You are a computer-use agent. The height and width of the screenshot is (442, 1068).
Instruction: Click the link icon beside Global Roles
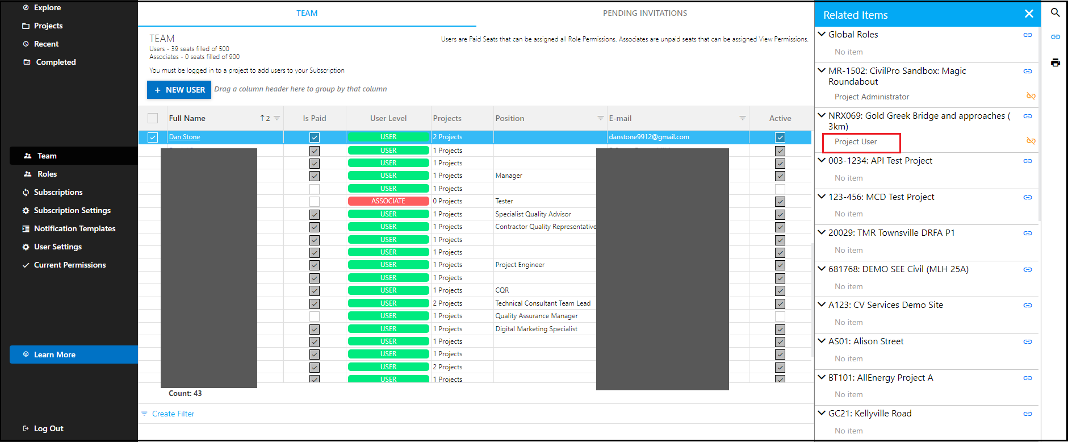1028,35
